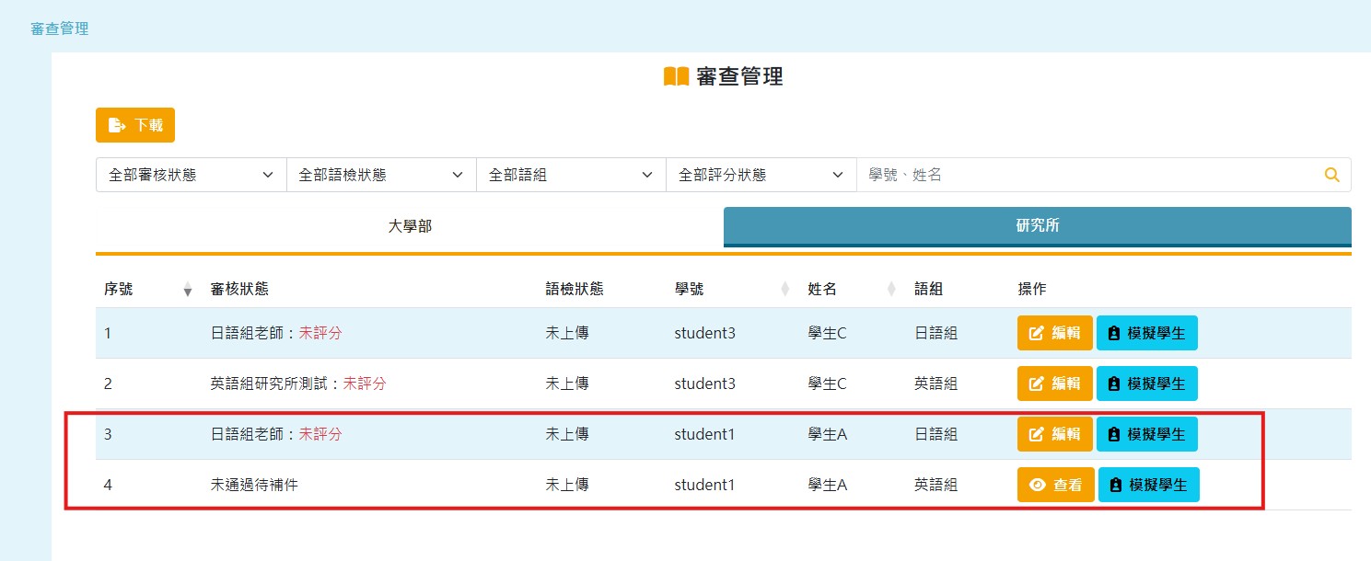The height and width of the screenshot is (561, 1371).
Task: Click the book icon beside 審查管理 title
Action: point(677,76)
